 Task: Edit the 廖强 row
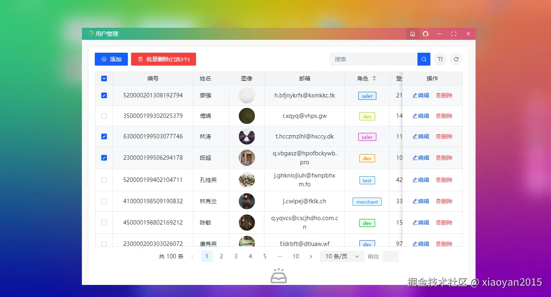tap(421, 95)
